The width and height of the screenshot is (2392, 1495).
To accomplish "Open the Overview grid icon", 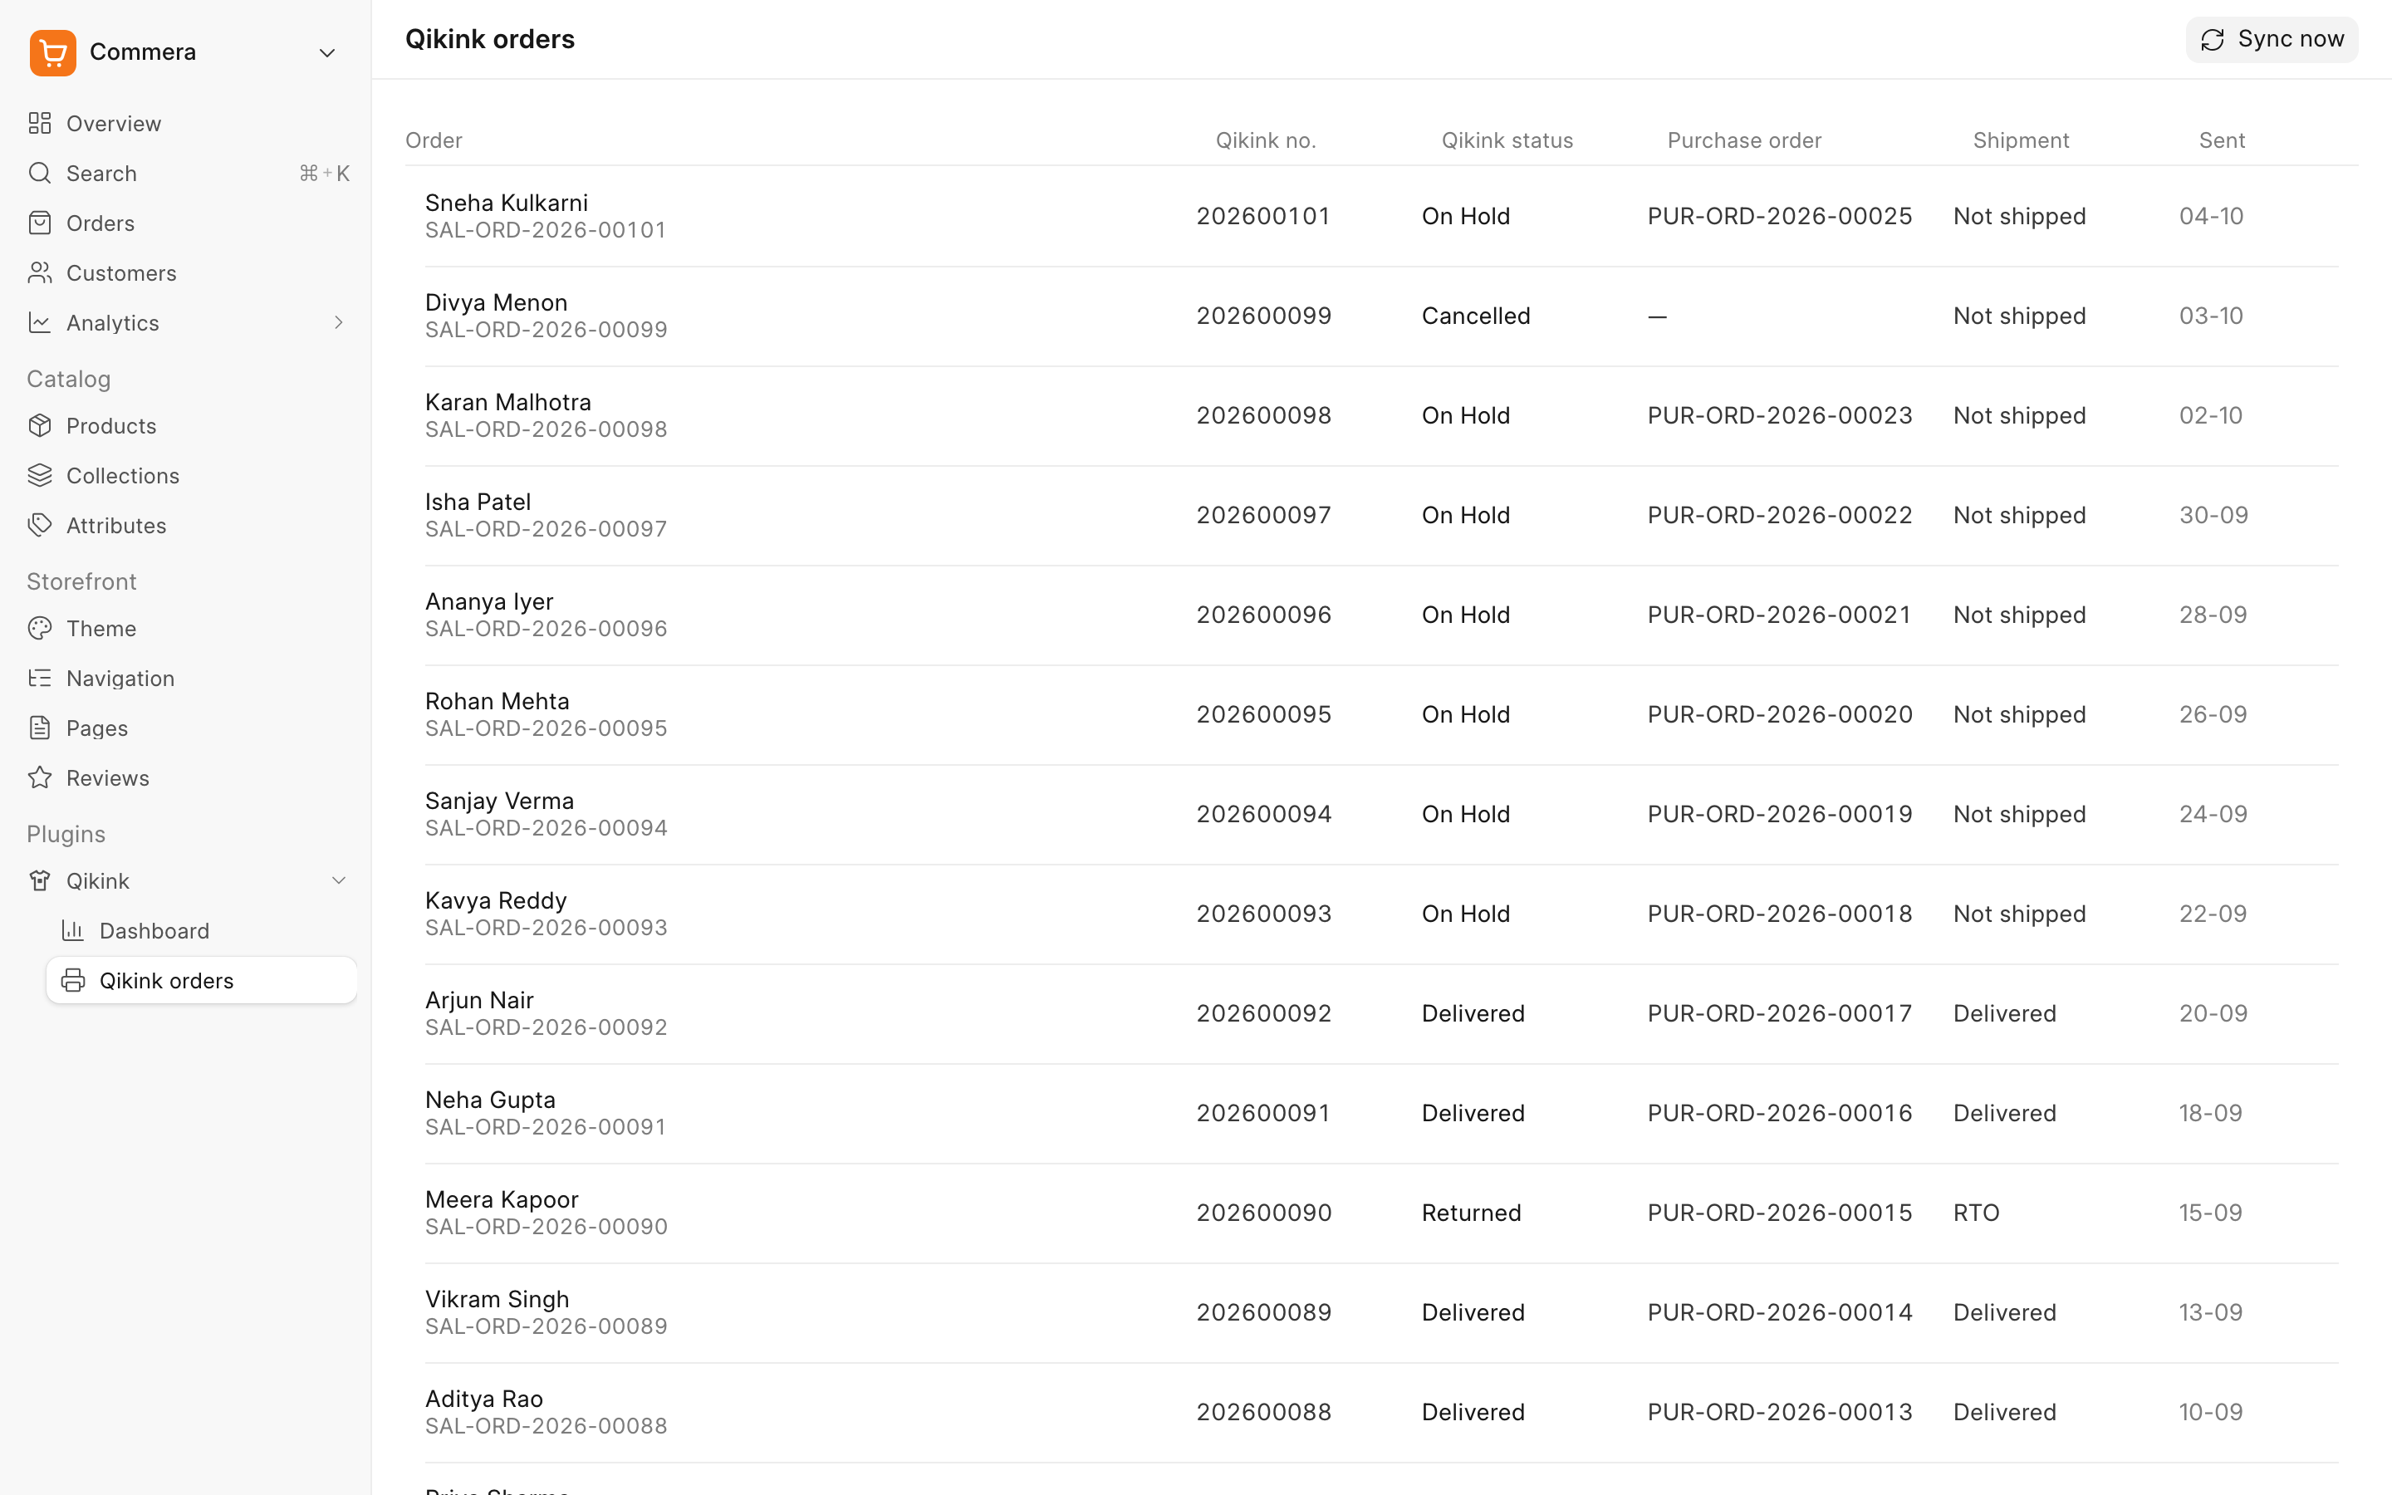I will (x=40, y=124).
